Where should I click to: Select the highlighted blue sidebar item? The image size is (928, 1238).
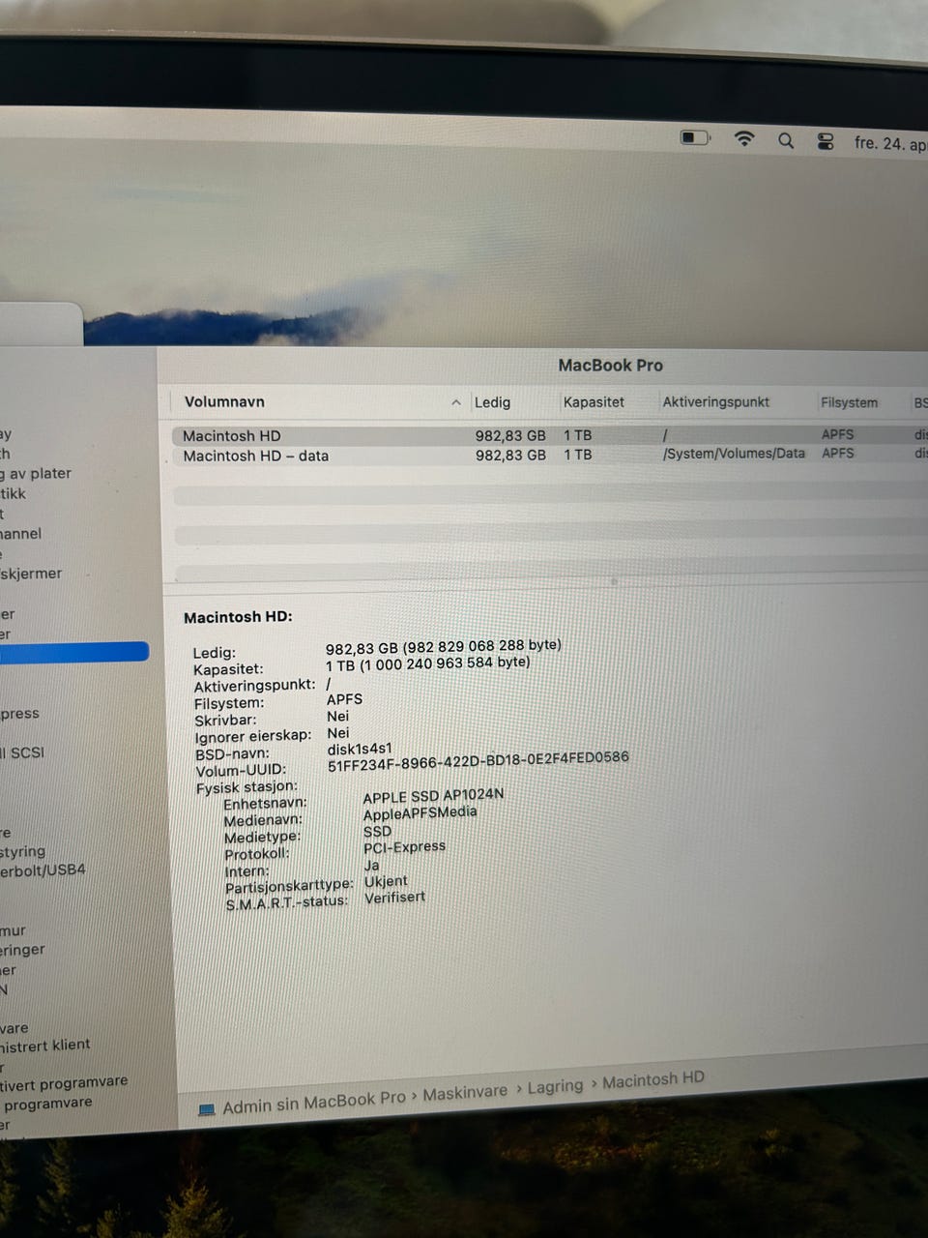click(x=74, y=653)
